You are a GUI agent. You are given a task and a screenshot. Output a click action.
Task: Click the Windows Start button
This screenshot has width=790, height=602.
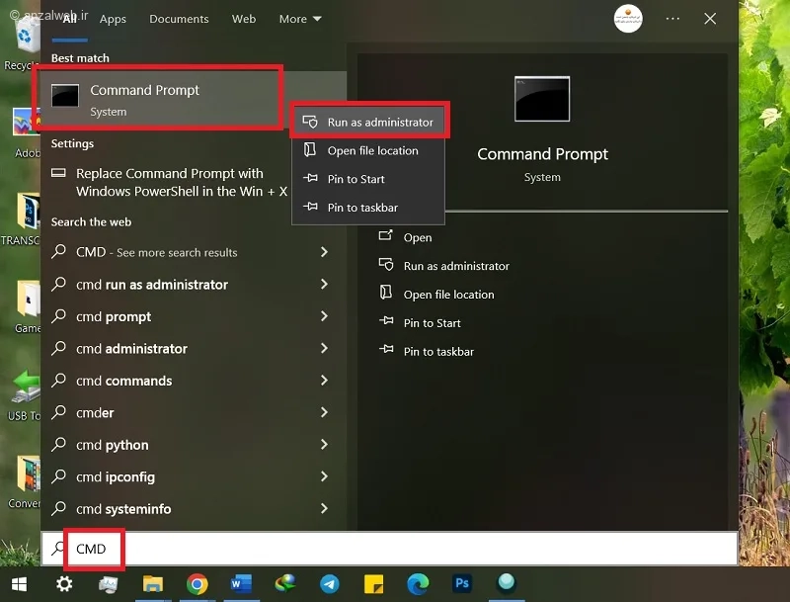[x=19, y=584]
